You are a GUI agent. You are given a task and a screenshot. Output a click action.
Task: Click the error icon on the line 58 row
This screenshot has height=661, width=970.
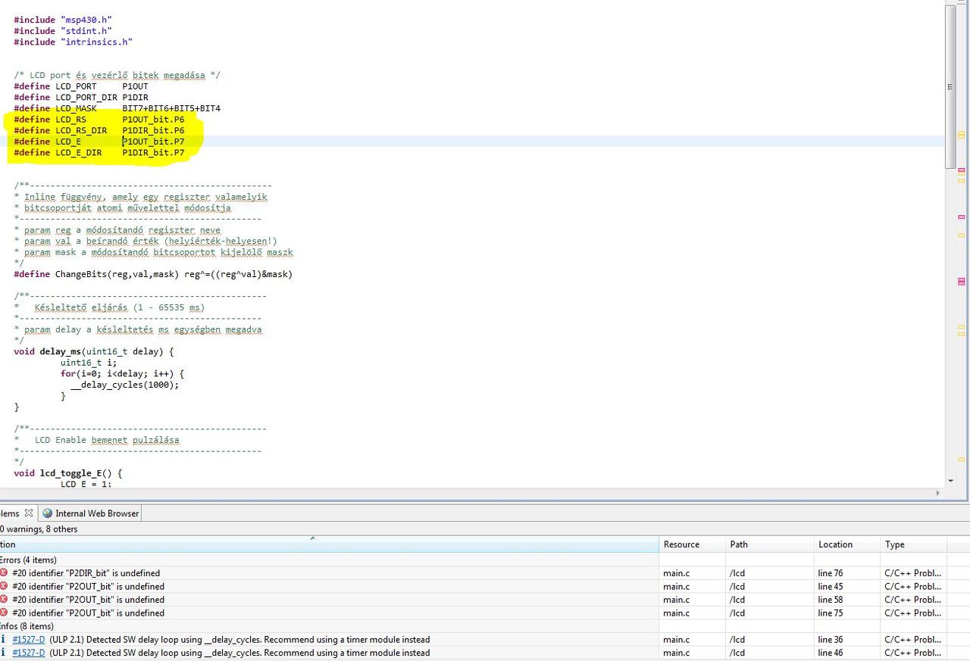click(x=4, y=600)
